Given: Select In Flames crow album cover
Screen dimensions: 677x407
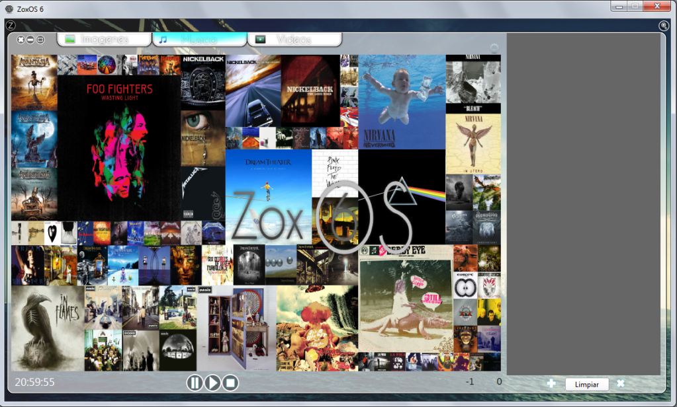Looking at the screenshot, I should pyautogui.click(x=48, y=328).
